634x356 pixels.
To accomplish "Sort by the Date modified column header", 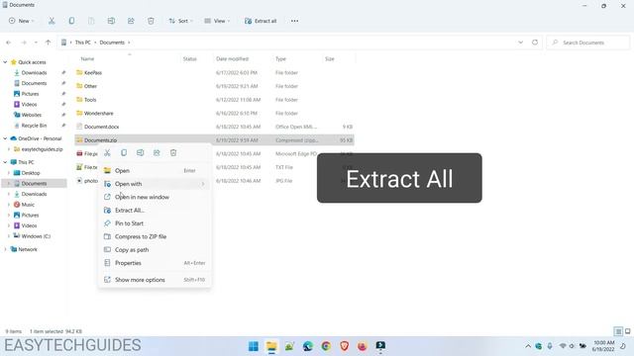I will tap(232, 59).
